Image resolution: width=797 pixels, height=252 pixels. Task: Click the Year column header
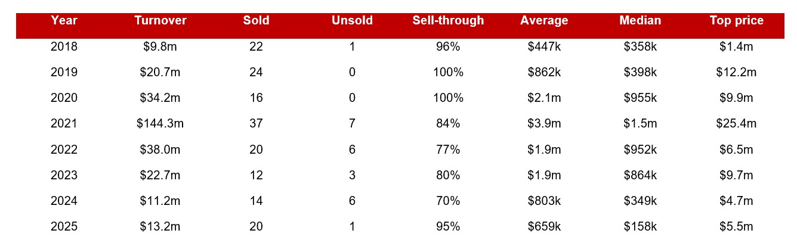coord(64,21)
